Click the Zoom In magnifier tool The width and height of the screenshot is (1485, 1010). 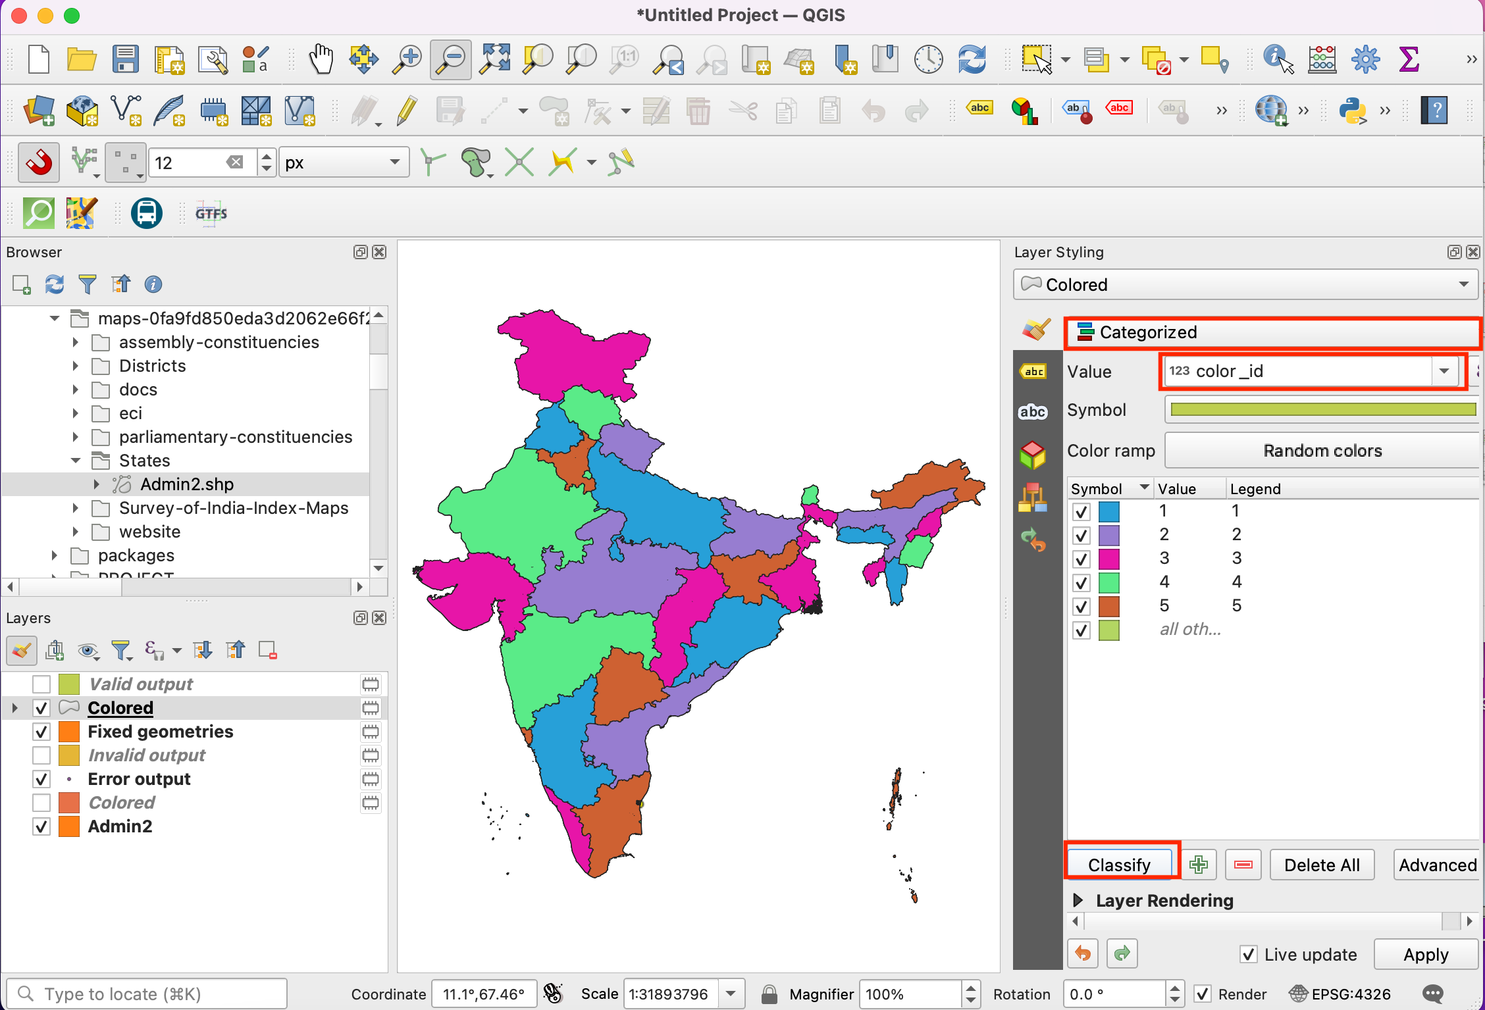tap(407, 60)
